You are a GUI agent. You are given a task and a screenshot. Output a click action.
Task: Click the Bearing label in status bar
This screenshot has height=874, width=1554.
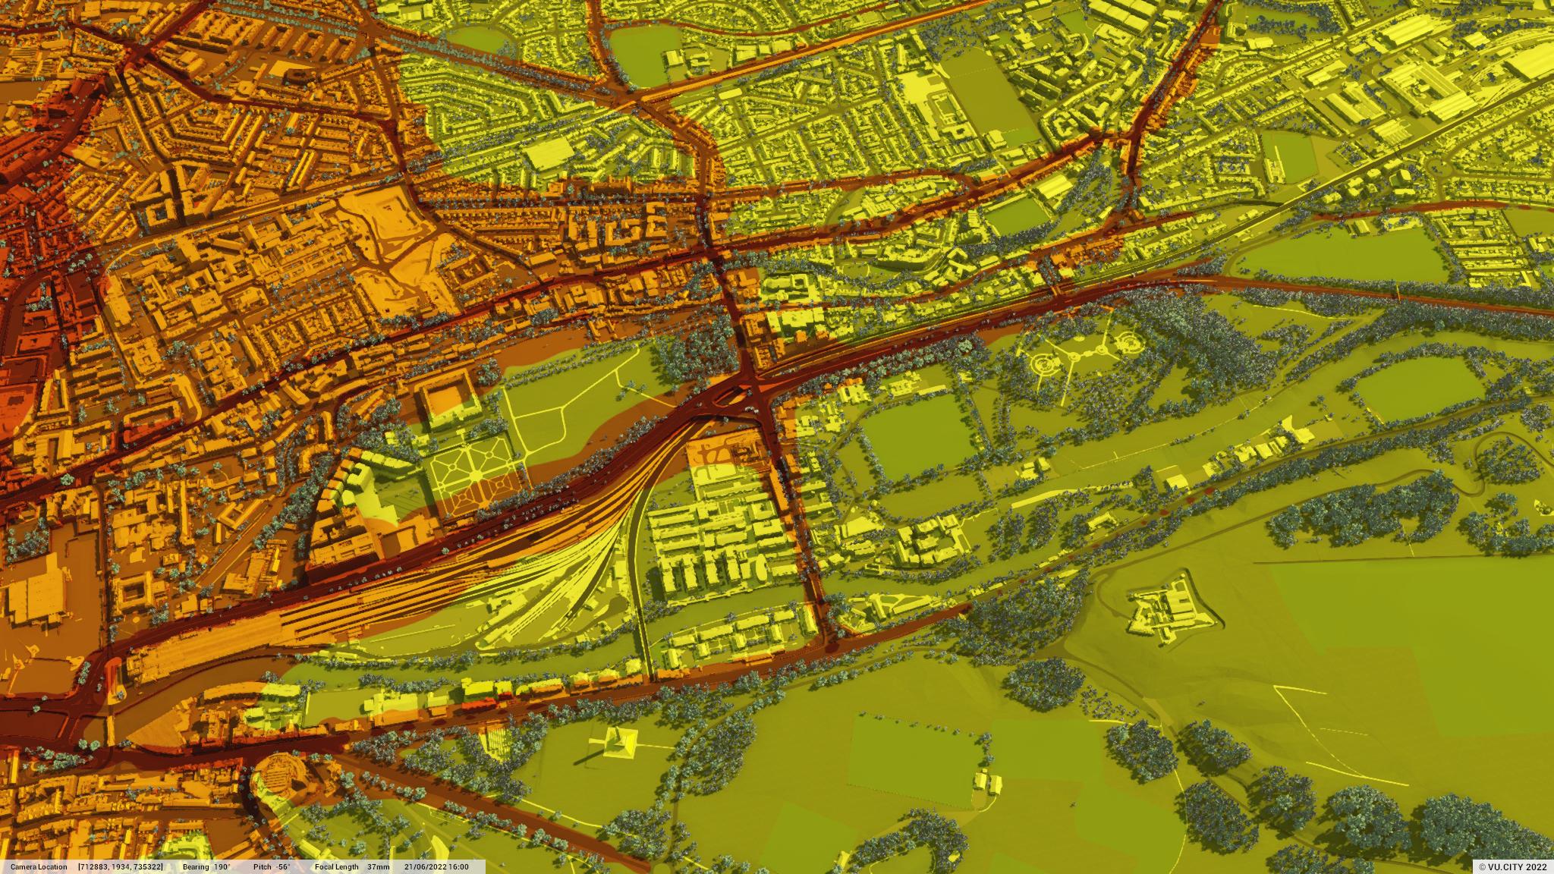[x=195, y=866]
